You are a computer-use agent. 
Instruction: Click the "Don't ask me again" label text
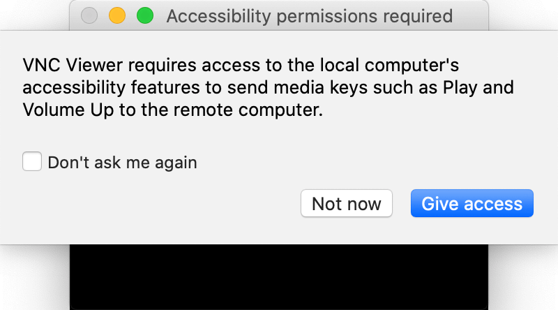[123, 163]
